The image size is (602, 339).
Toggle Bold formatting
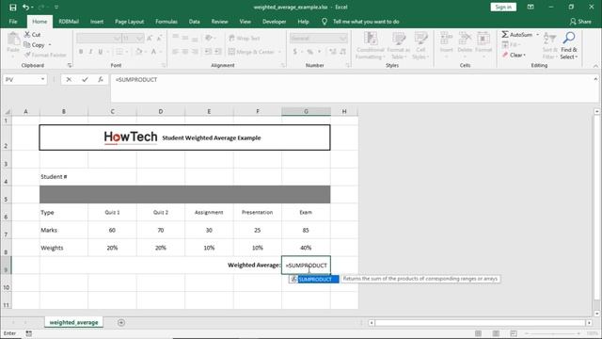pyautogui.click(x=81, y=52)
